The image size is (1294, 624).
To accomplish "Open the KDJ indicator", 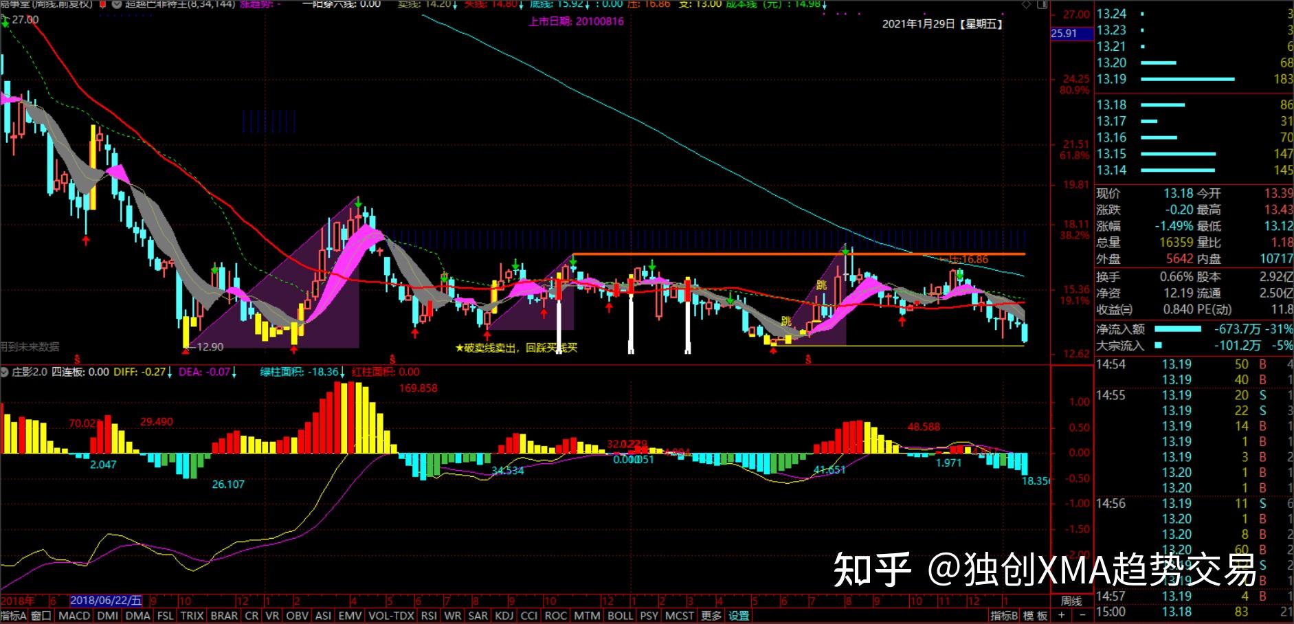I will pyautogui.click(x=504, y=616).
